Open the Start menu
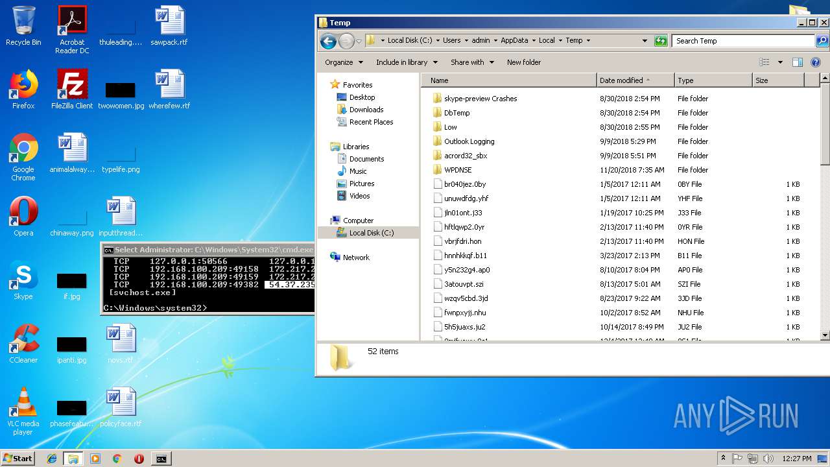Viewport: 830px width, 467px height. coord(18,459)
